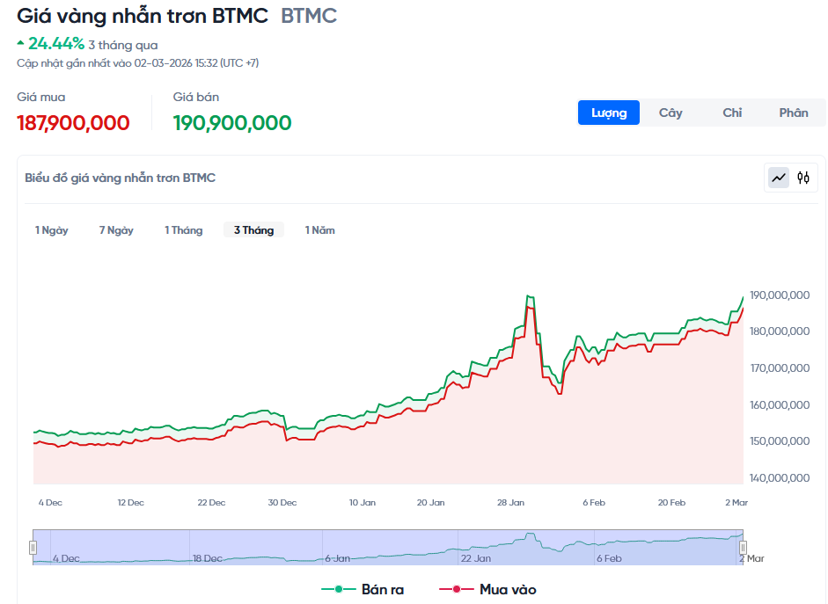Screen dimensions: 828x604
Task: Select the Lượng unit button
Action: click(x=609, y=113)
